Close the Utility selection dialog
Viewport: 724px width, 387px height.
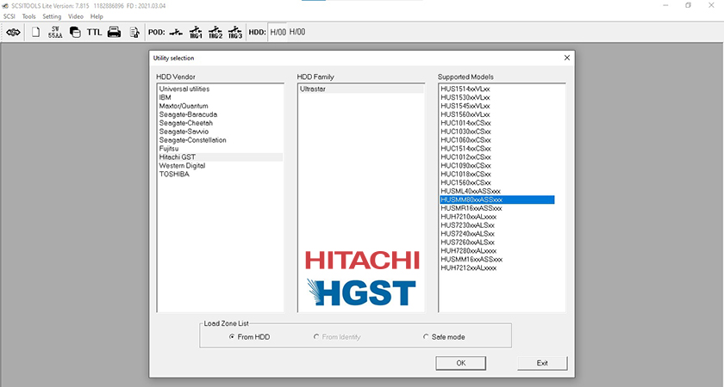click(567, 58)
